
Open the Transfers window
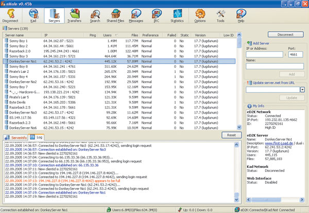click(75, 15)
